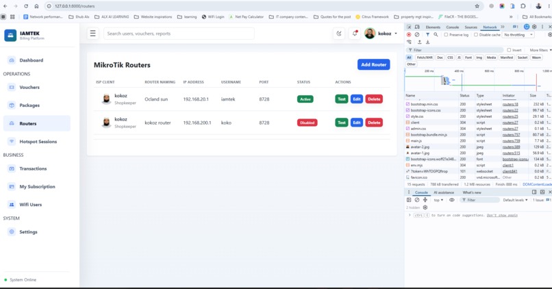Image resolution: width=552 pixels, height=289 pixels.
Task: Enable the Disable cache checkbox
Action: click(x=476, y=35)
